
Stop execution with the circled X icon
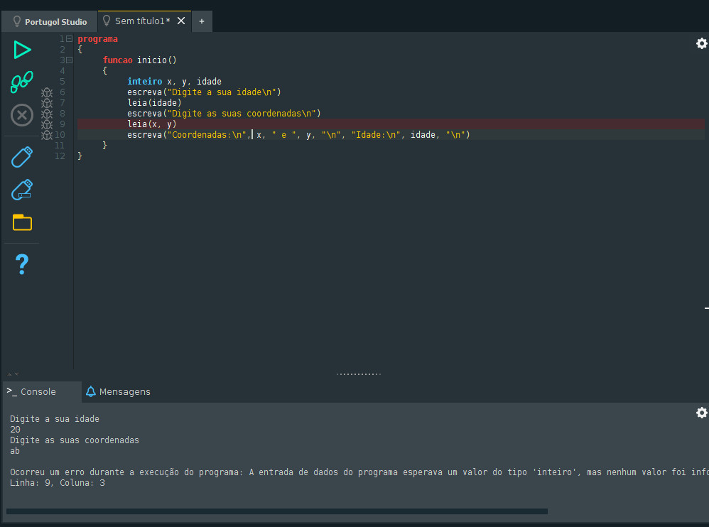pyautogui.click(x=22, y=115)
